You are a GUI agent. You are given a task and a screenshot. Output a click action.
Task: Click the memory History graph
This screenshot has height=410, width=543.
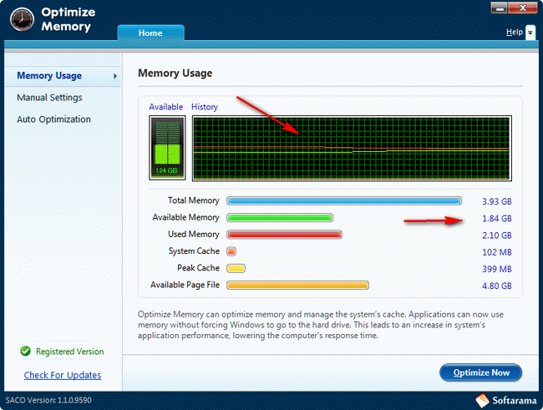[352, 148]
